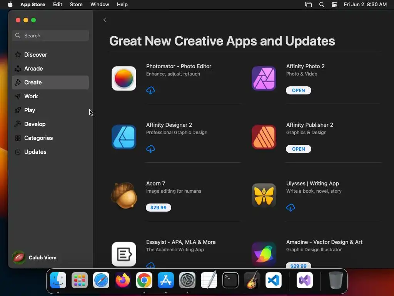Open TextEdit from the Dock
This screenshot has width=394, height=296.
click(209, 280)
